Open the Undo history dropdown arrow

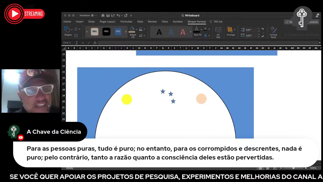(x=122, y=15)
